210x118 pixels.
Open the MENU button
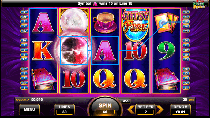tap(29, 110)
